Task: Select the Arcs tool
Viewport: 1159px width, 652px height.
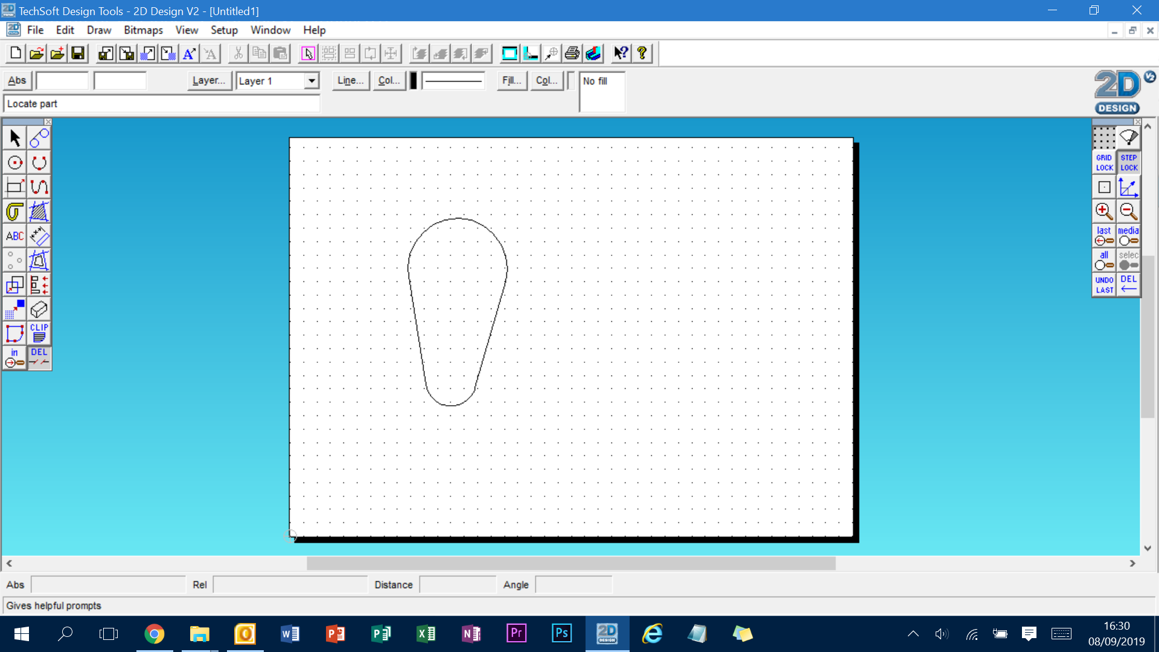Action: tap(39, 162)
